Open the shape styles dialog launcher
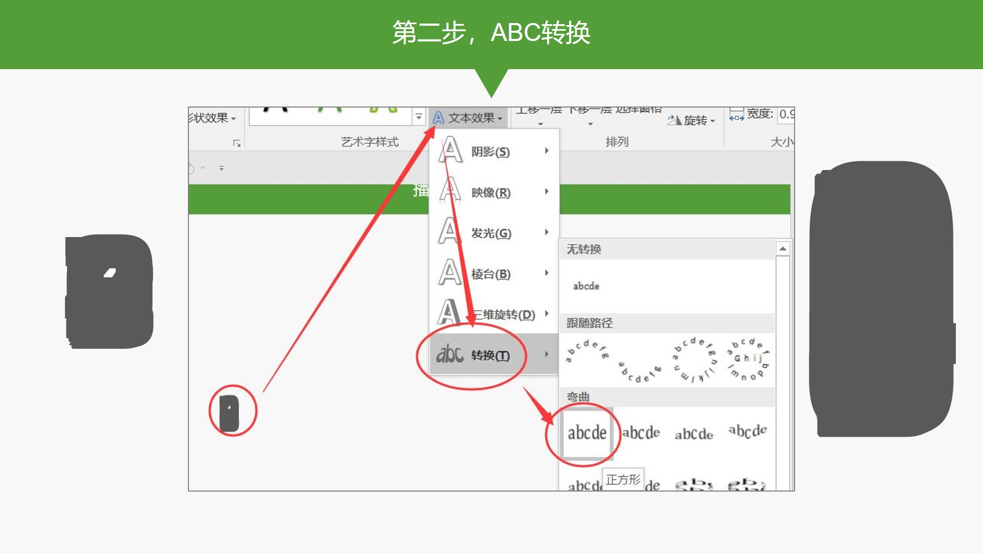Image resolution: width=983 pixels, height=553 pixels. (x=237, y=143)
